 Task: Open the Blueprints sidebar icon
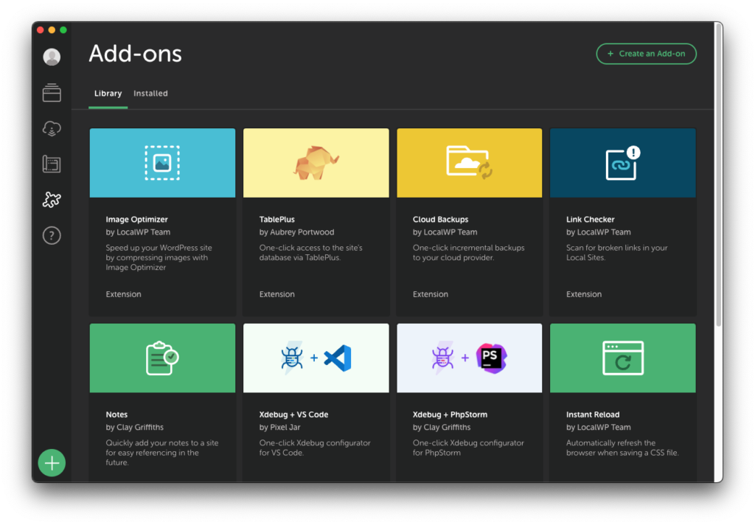click(x=52, y=164)
